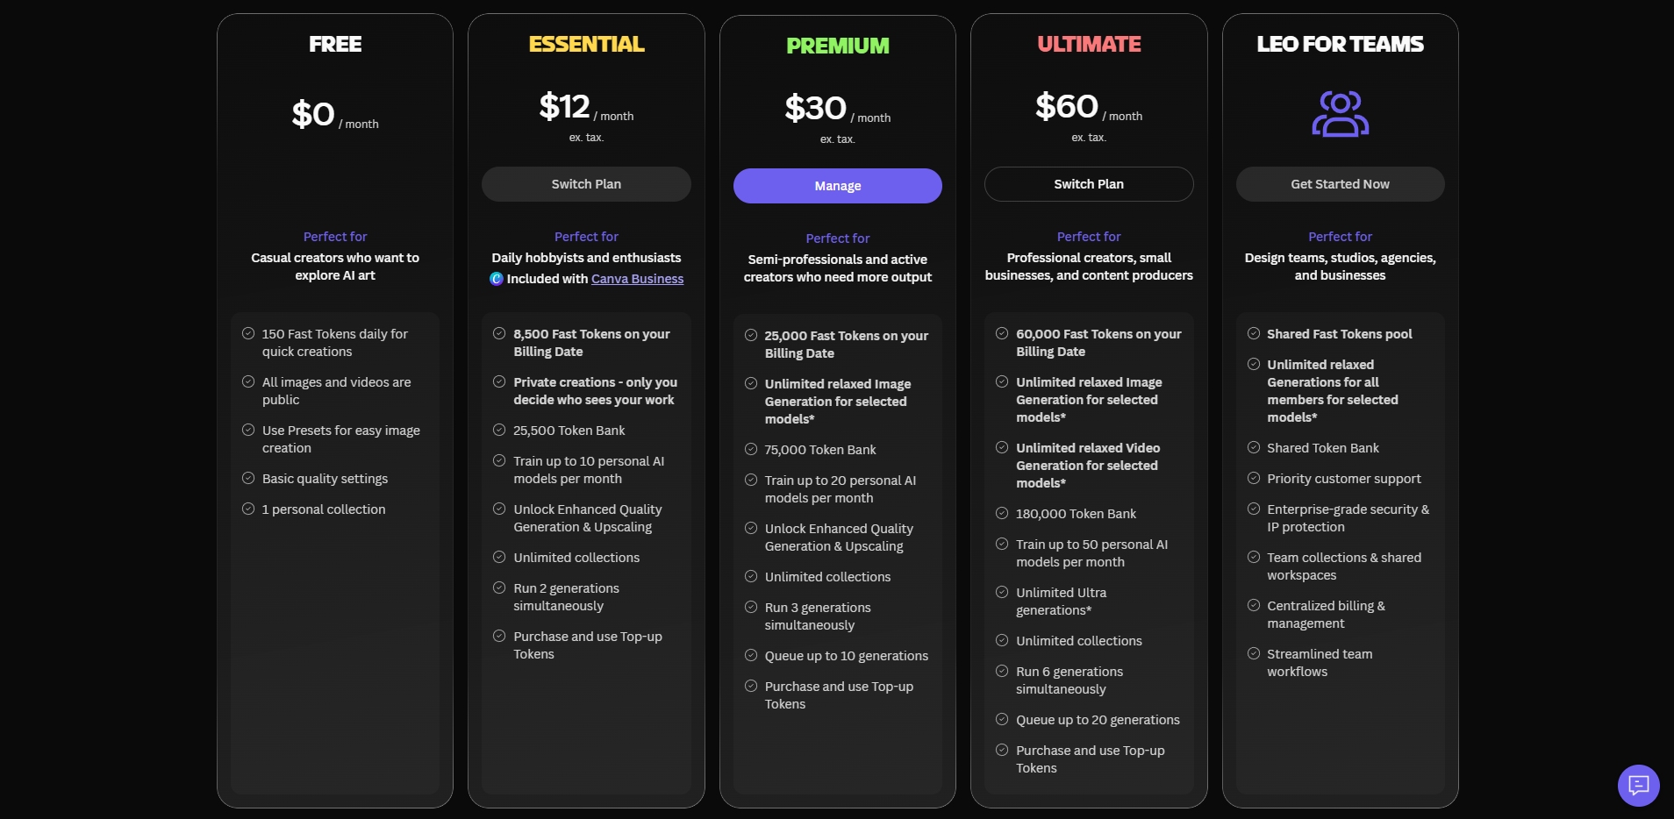Open the Canva Business link
Screen dimensions: 1674x819
click(637, 279)
